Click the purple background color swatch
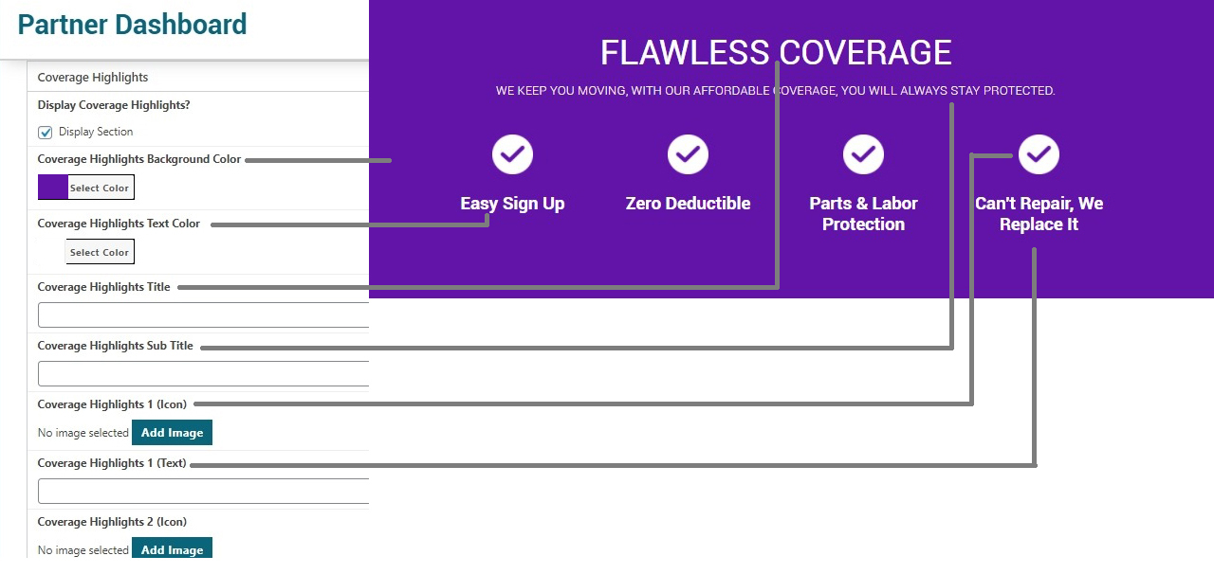 (x=52, y=188)
